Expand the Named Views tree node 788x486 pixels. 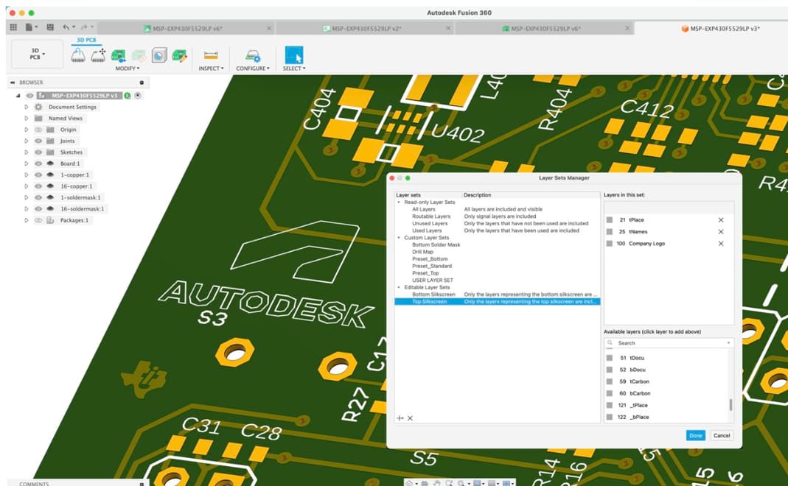(x=26, y=119)
